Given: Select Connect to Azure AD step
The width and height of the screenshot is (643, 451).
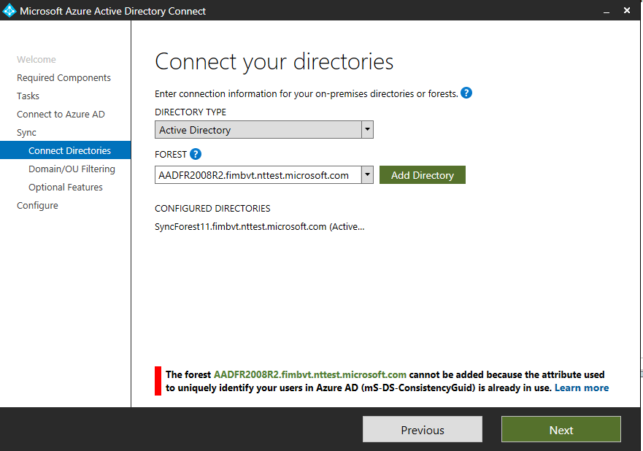Looking at the screenshot, I should (61, 114).
